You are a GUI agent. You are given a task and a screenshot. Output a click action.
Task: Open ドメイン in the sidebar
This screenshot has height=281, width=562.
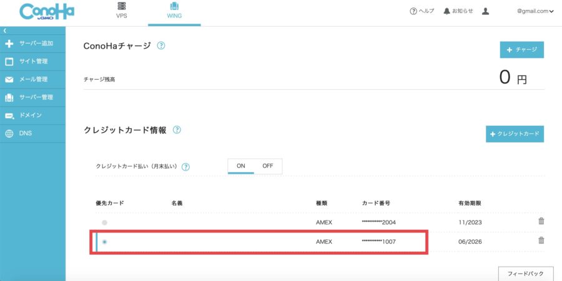pos(32,115)
